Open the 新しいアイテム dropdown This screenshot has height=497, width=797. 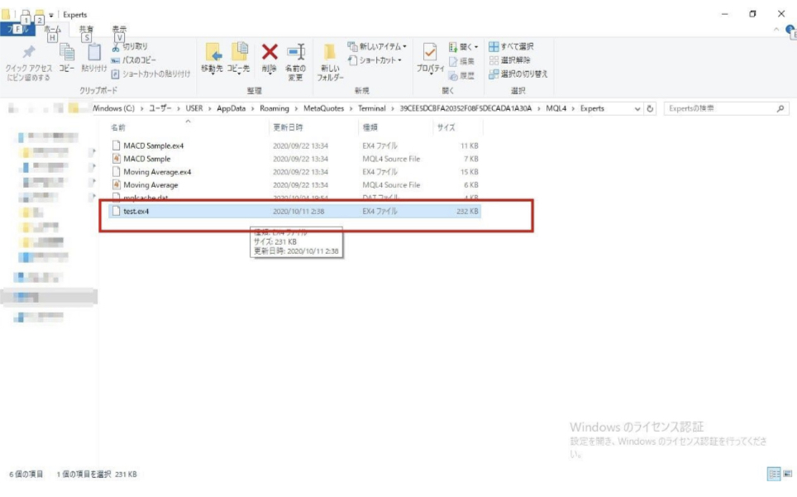377,47
